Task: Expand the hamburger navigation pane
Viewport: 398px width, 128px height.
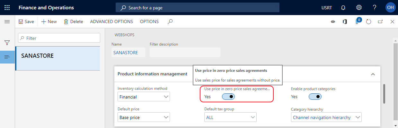Action: [7, 21]
